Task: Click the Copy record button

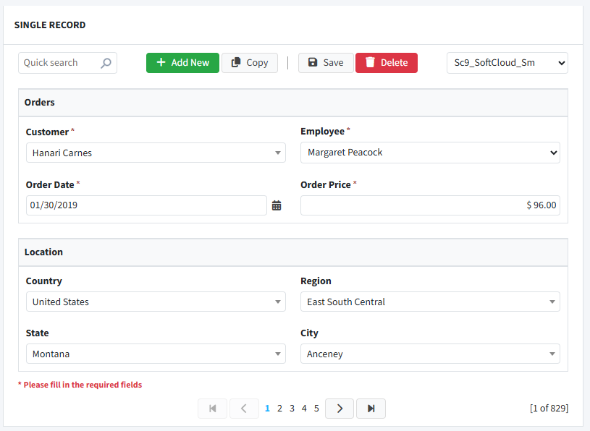Action: point(250,63)
